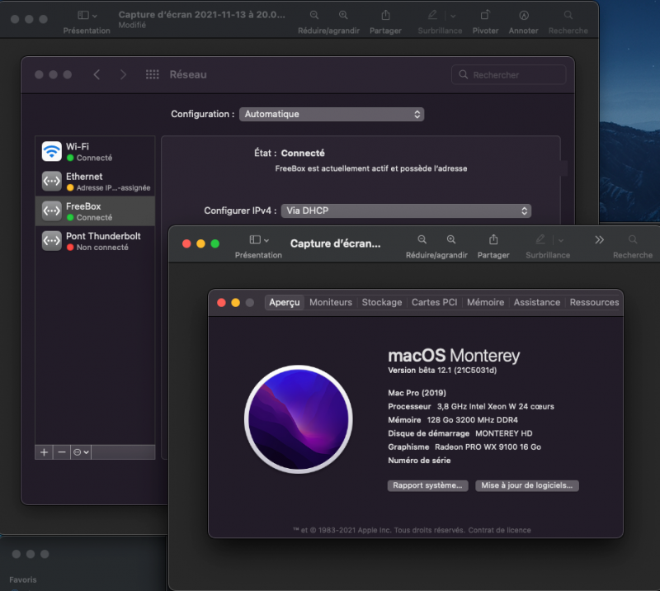The image size is (660, 591).
Task: Click Partager share icon in front window
Action: pos(493,239)
